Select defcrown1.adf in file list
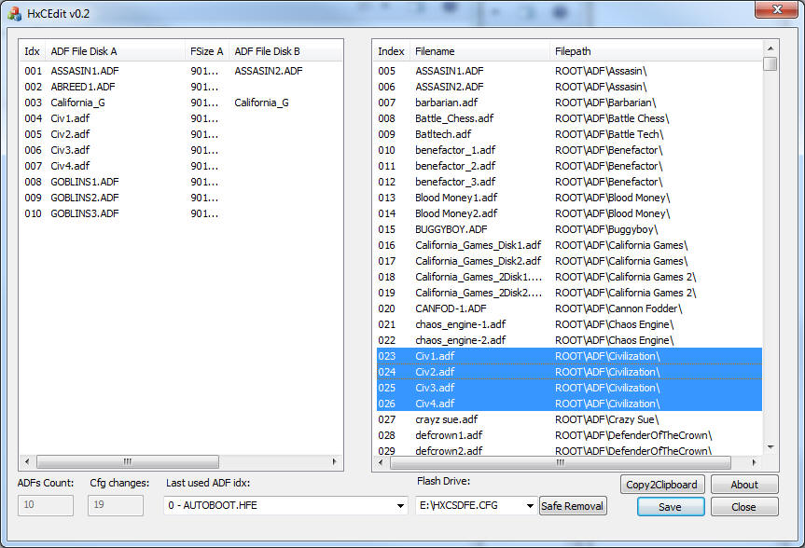Image resolution: width=805 pixels, height=548 pixels. pyautogui.click(x=449, y=435)
